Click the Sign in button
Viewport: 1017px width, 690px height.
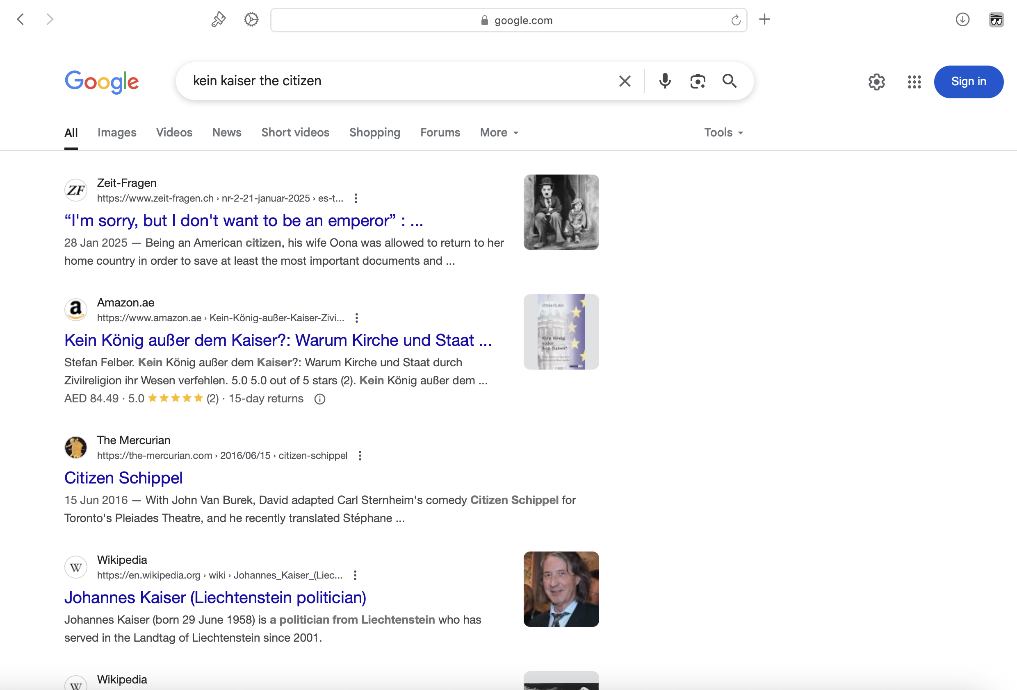(969, 81)
